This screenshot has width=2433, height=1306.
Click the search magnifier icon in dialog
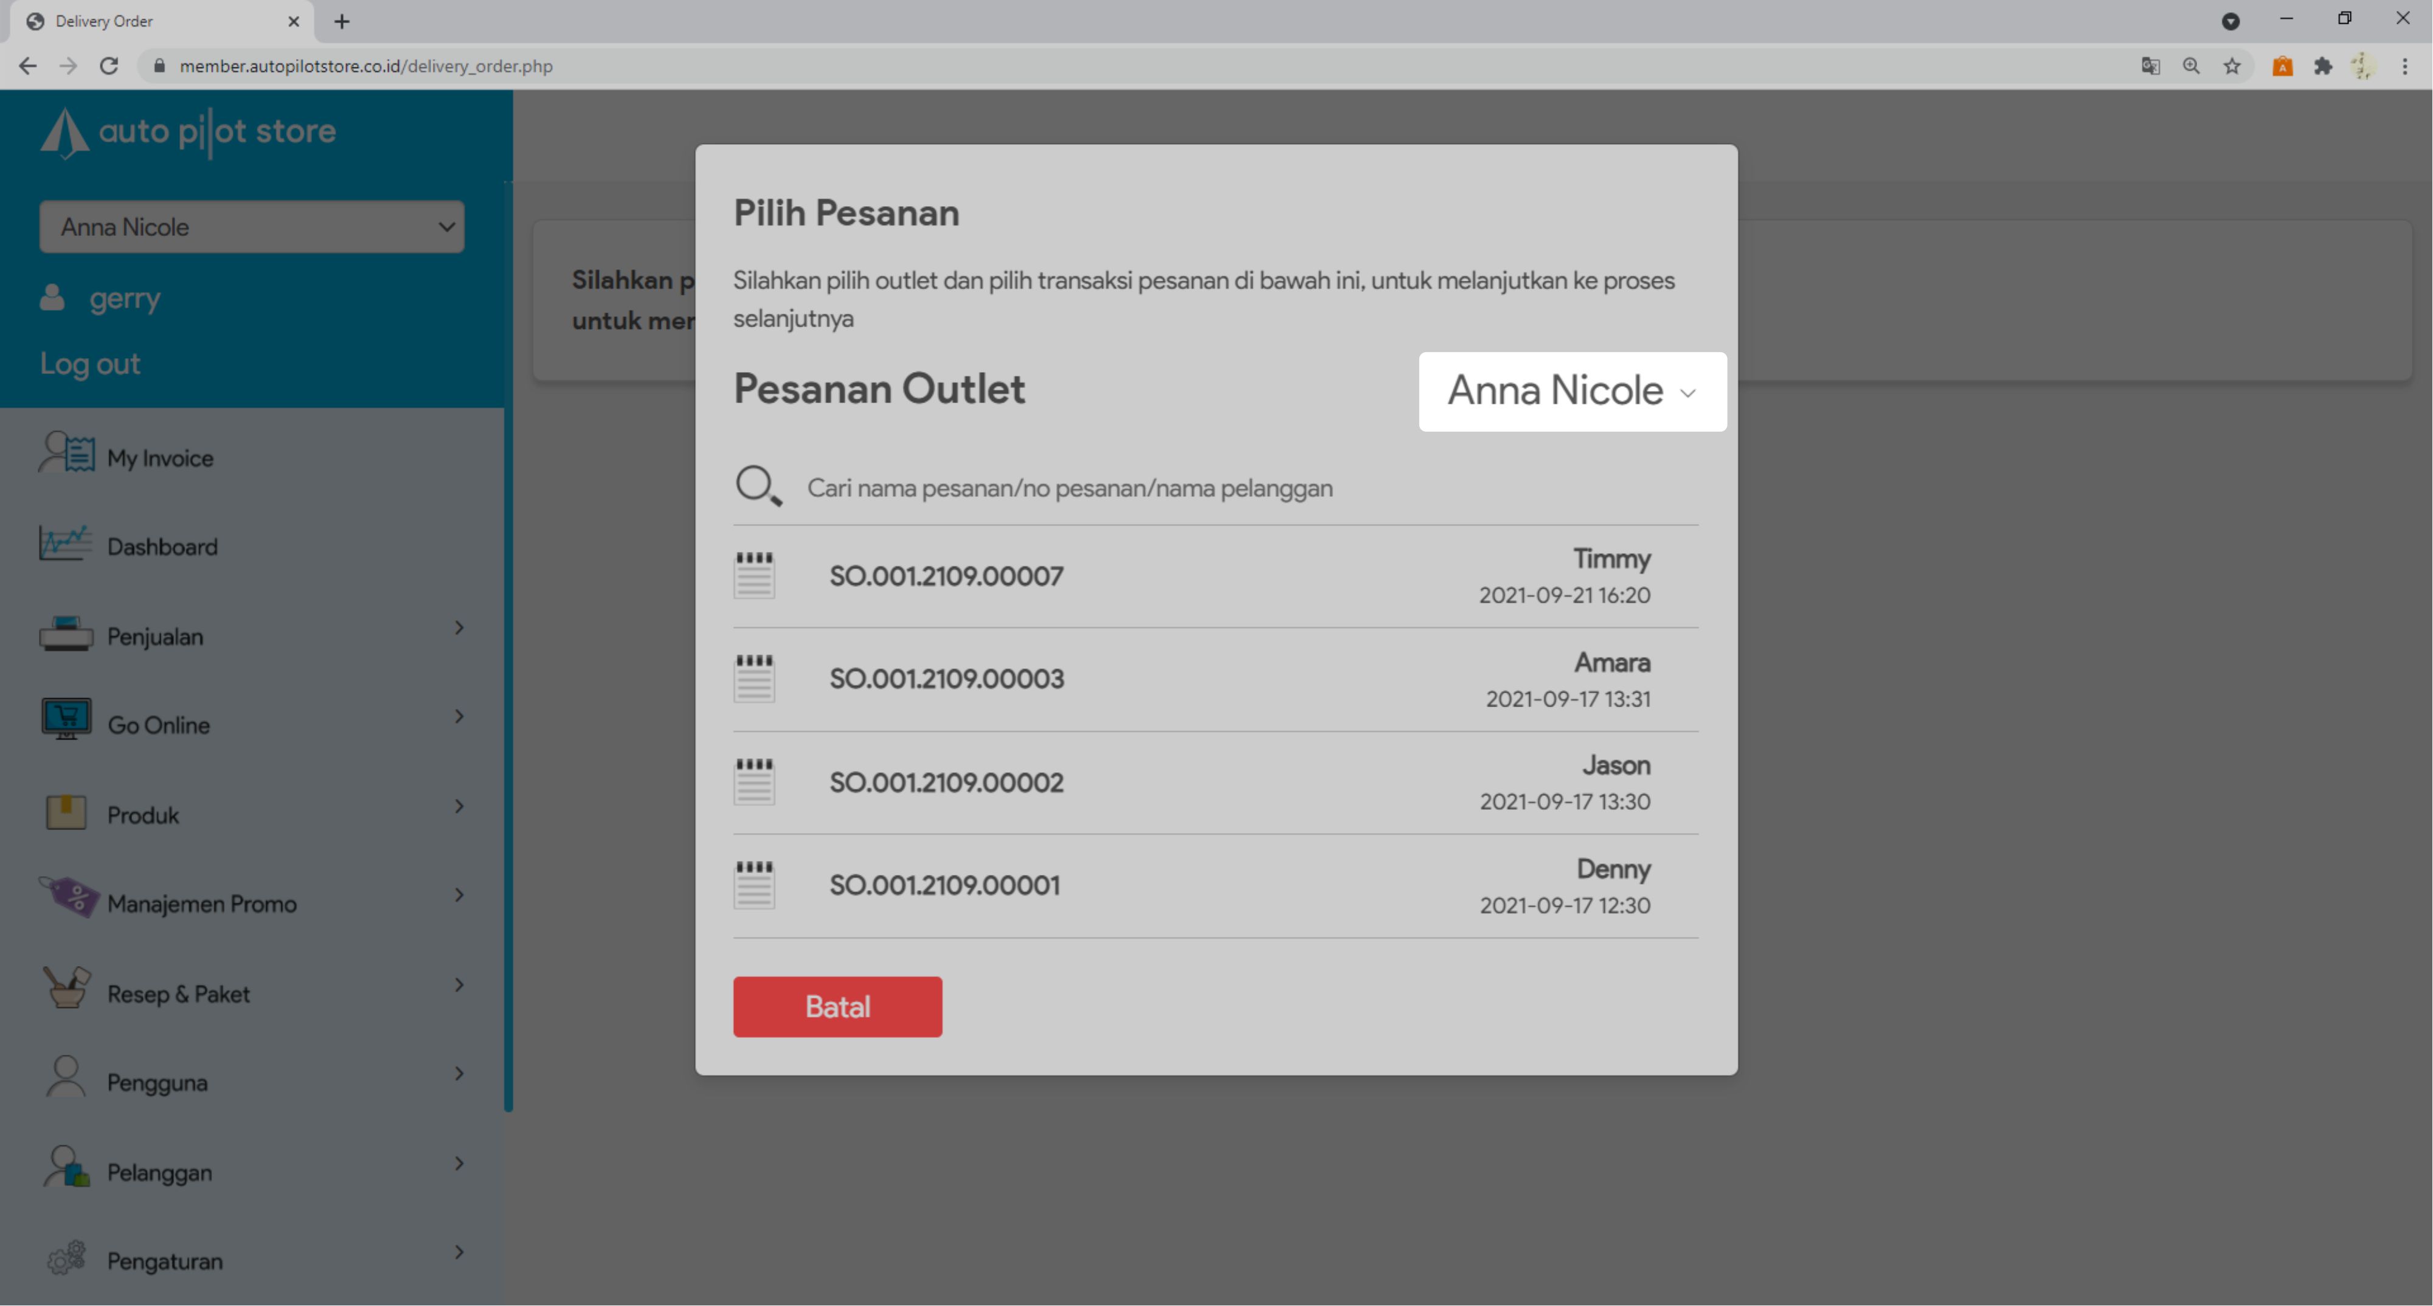[x=758, y=486]
